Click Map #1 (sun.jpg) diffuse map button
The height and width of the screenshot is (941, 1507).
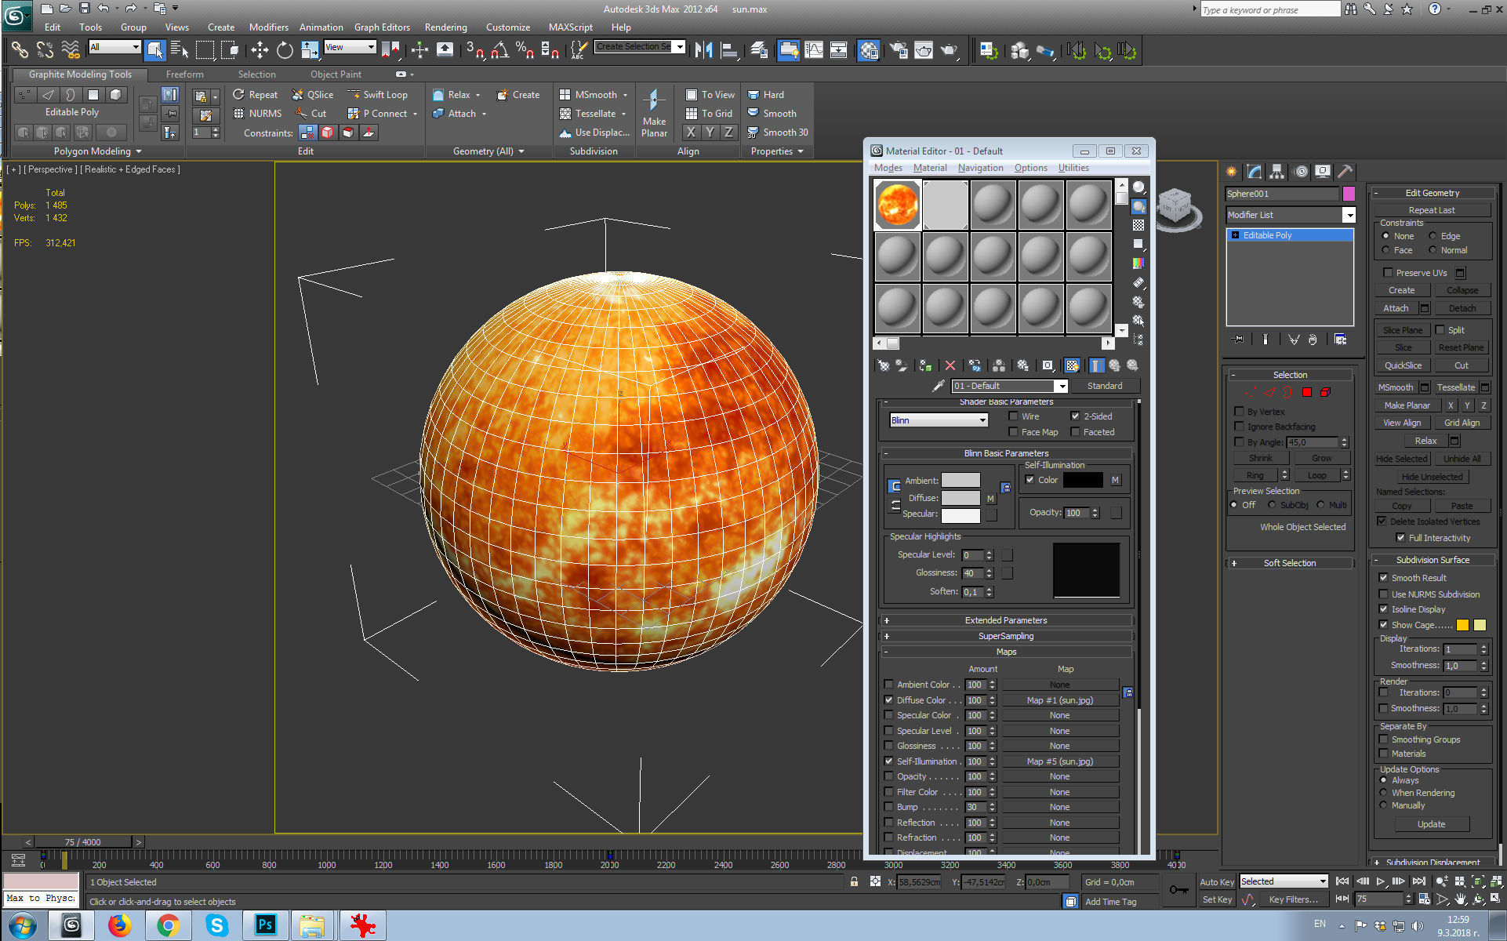point(1060,700)
